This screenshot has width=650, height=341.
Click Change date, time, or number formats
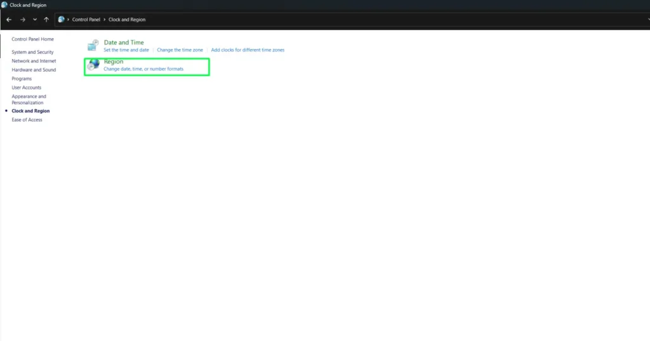click(x=143, y=69)
